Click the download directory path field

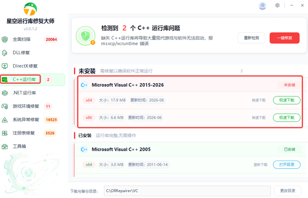pos(187,191)
